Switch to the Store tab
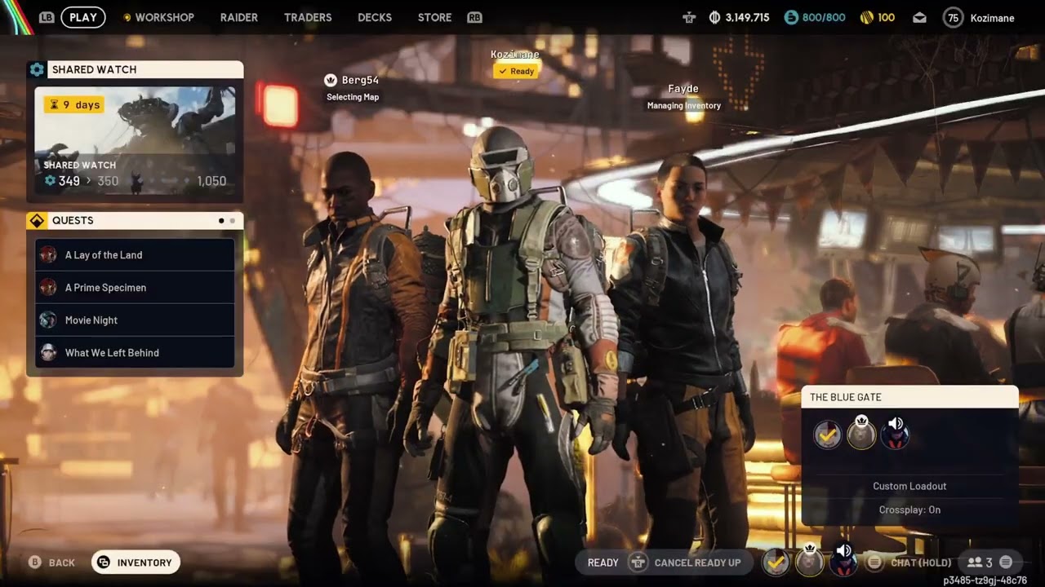Screen dimensions: 1045x587 click(434, 17)
